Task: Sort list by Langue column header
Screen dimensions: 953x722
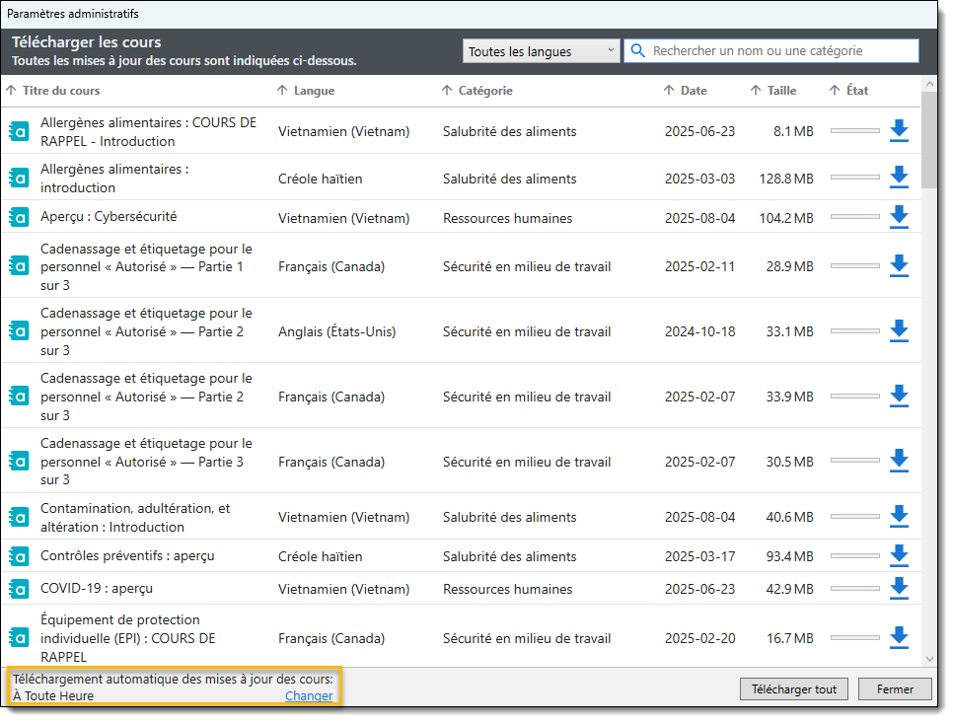Action: pyautogui.click(x=313, y=91)
